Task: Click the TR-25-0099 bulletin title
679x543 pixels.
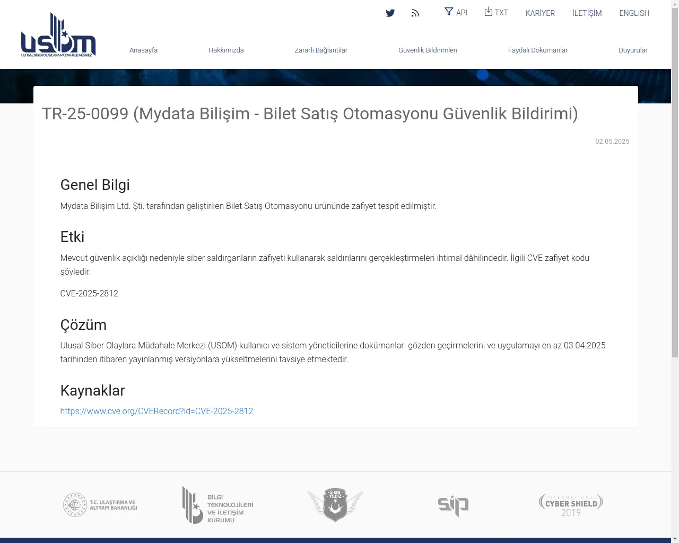Action: [310, 113]
